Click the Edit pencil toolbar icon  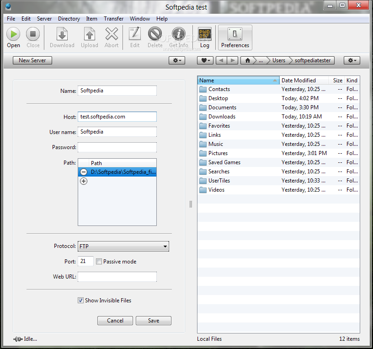pos(135,34)
